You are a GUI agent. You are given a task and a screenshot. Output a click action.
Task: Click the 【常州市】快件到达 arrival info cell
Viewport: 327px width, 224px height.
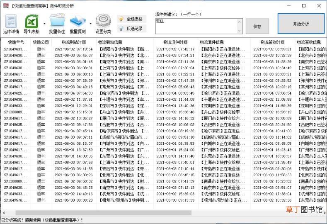pos(124,87)
